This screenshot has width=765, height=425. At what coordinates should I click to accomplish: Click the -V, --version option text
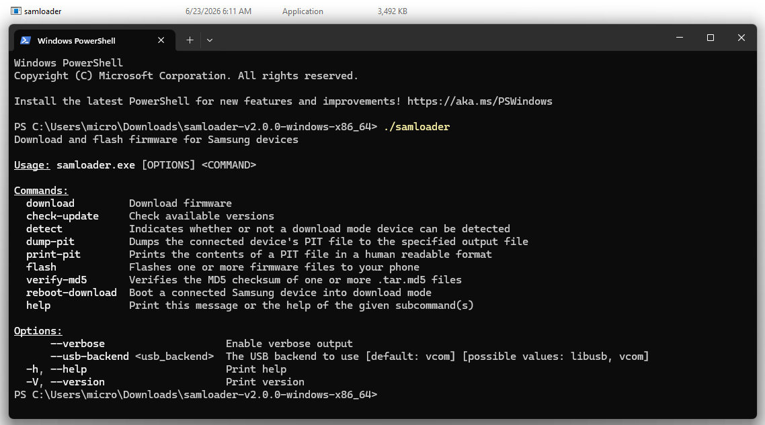point(65,381)
